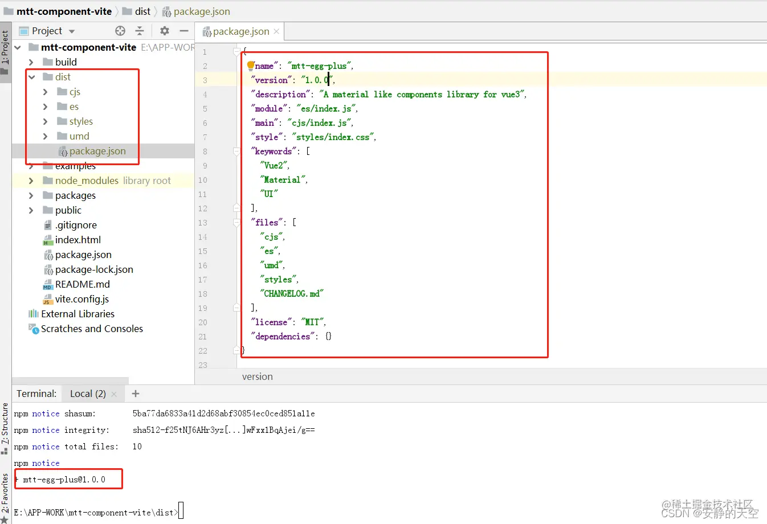The image size is (767, 524).
Task: Click the version breadcrumb below the editor
Action: pyautogui.click(x=258, y=376)
